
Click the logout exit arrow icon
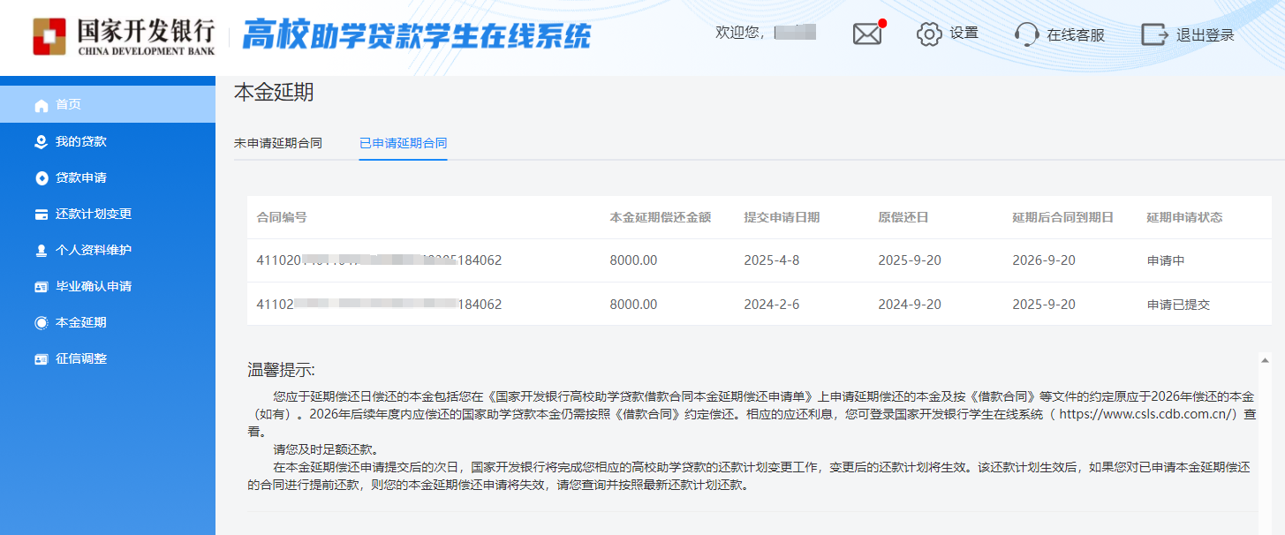coord(1154,34)
